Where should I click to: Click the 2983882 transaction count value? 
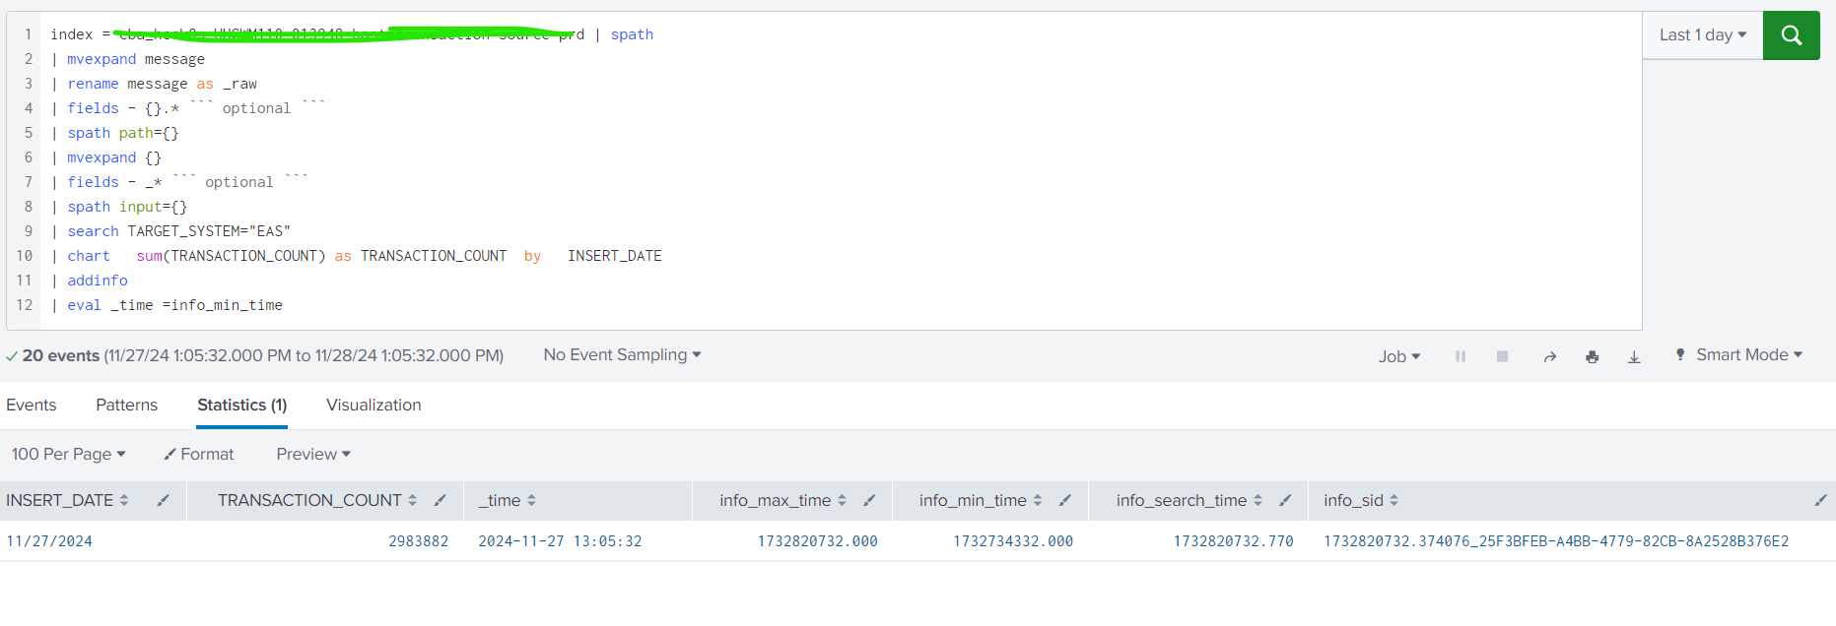tap(418, 541)
